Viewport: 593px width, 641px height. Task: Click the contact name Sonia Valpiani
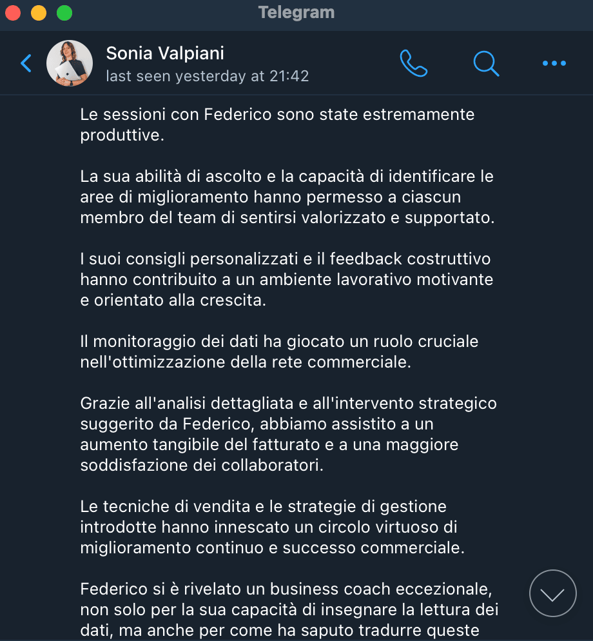165,53
